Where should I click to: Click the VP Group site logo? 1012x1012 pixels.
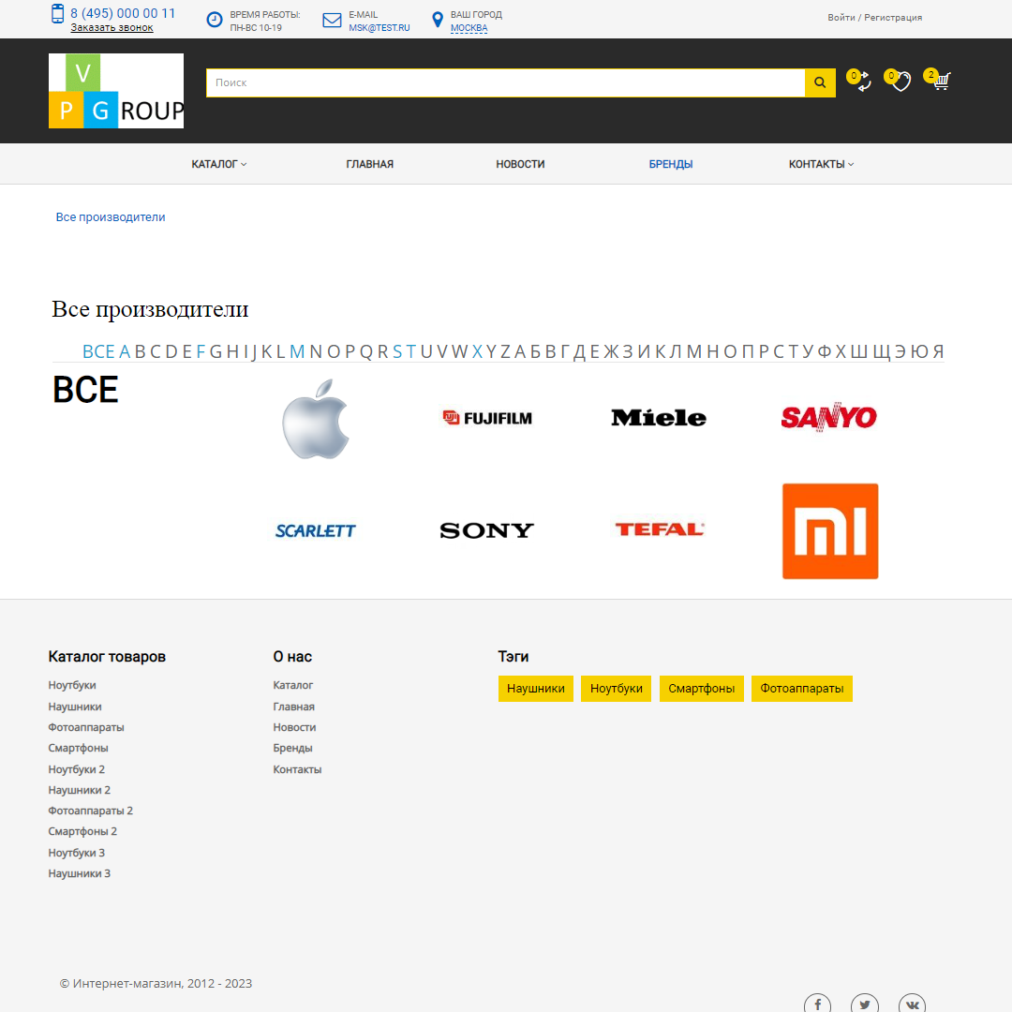click(x=116, y=91)
